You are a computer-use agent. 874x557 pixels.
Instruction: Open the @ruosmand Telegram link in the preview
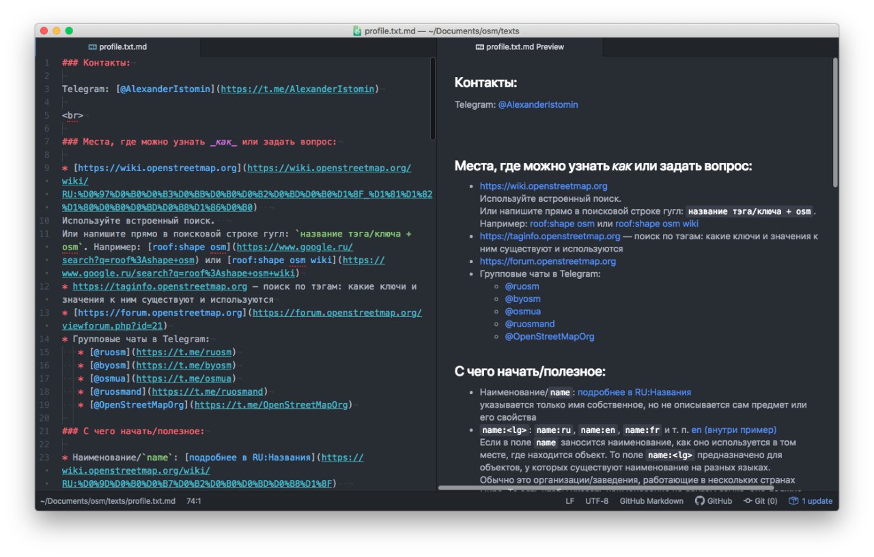(x=530, y=324)
